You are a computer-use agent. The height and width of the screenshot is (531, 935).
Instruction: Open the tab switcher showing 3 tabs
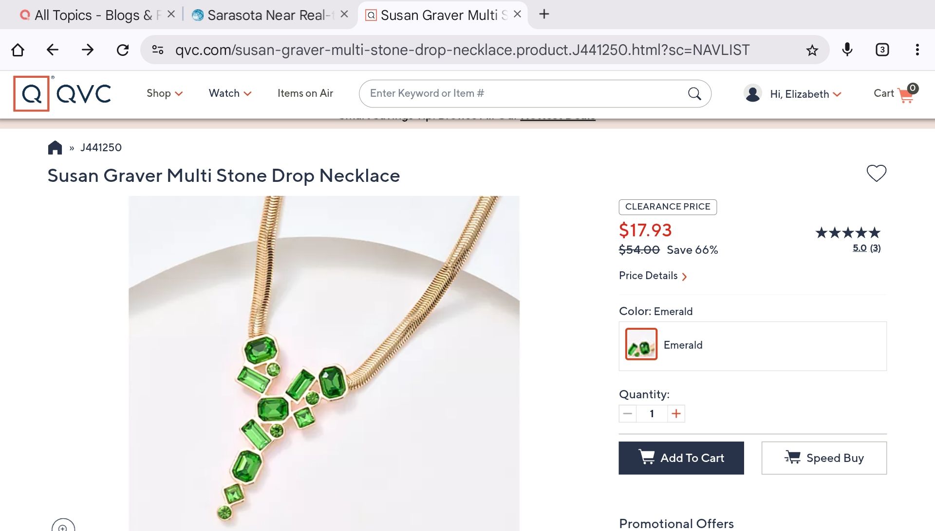pyautogui.click(x=882, y=50)
